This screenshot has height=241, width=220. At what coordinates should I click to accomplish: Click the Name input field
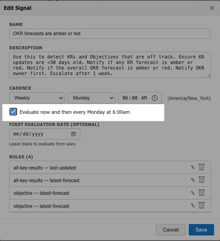pos(110,34)
